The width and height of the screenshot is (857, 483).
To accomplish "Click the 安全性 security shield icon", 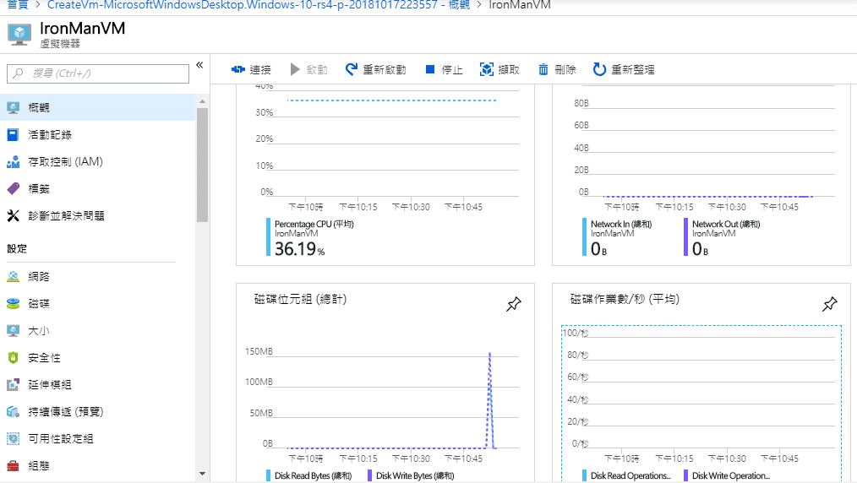I will click(14, 357).
